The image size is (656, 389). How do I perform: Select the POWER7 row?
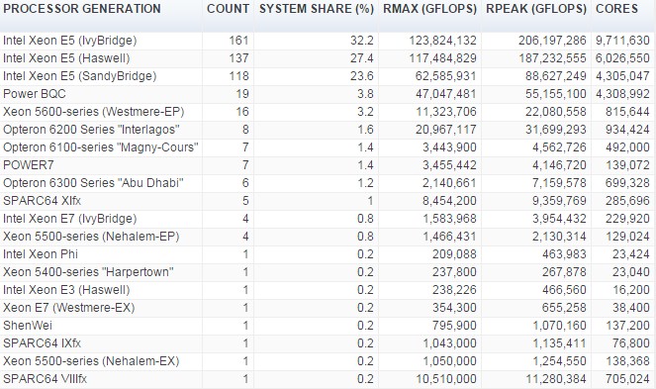(x=328, y=165)
